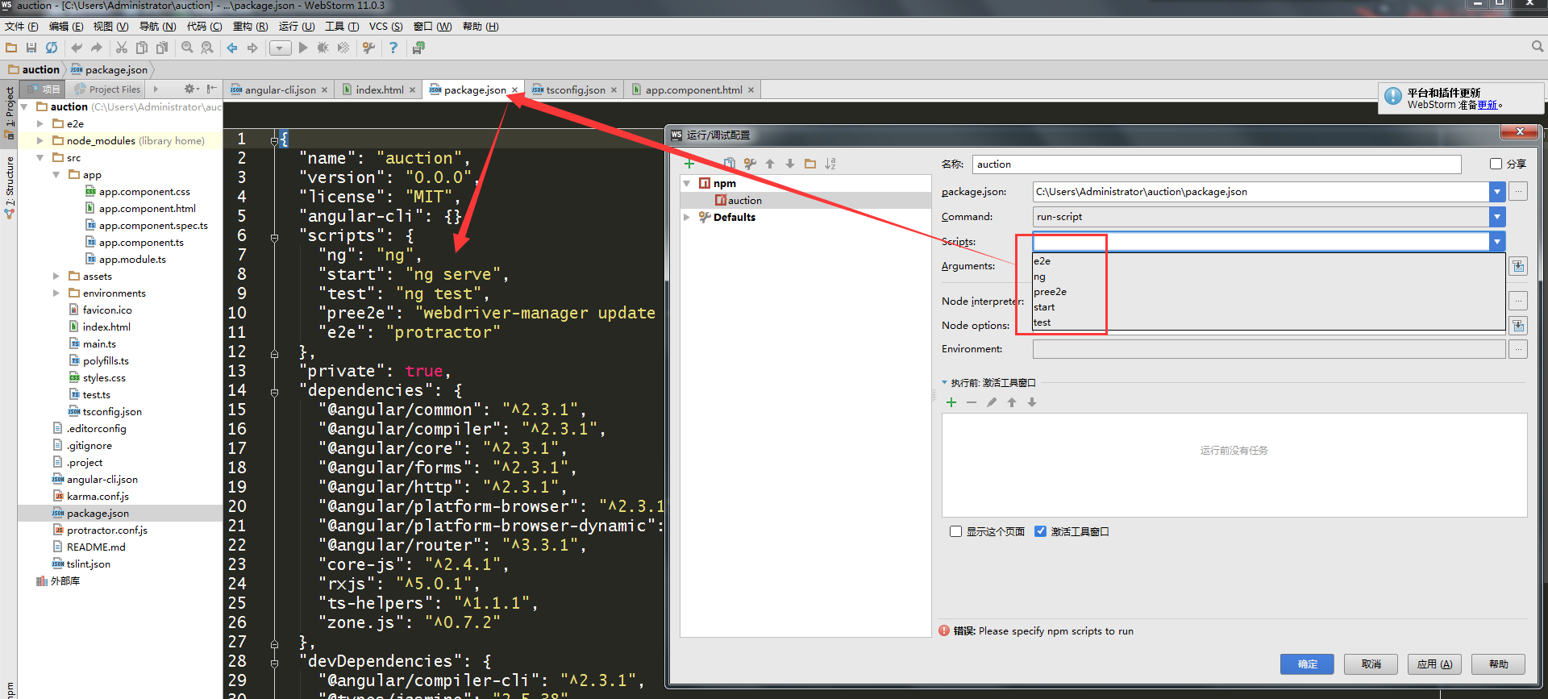Expand the Defaults node
1548x699 pixels.
(x=687, y=217)
